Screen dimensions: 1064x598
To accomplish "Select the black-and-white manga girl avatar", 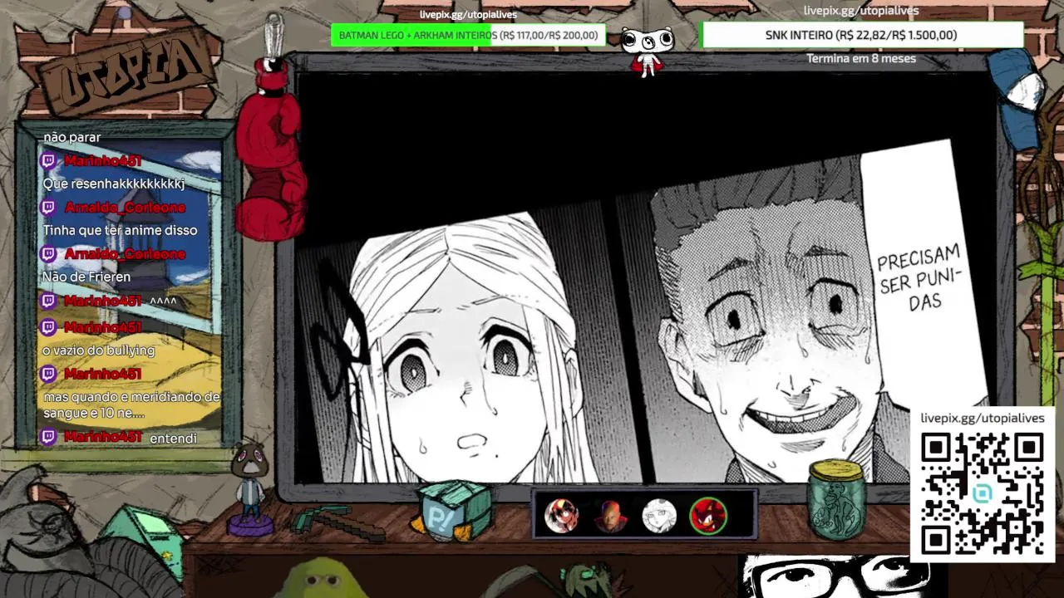I will (659, 516).
